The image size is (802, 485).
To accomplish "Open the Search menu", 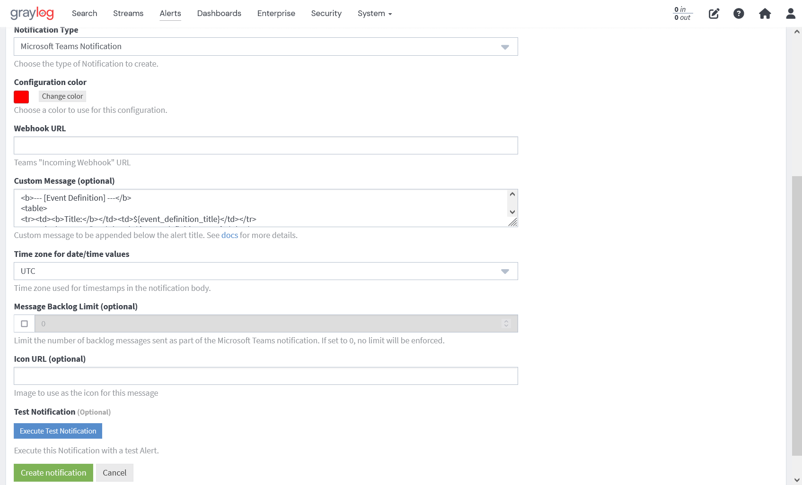I will [x=85, y=13].
